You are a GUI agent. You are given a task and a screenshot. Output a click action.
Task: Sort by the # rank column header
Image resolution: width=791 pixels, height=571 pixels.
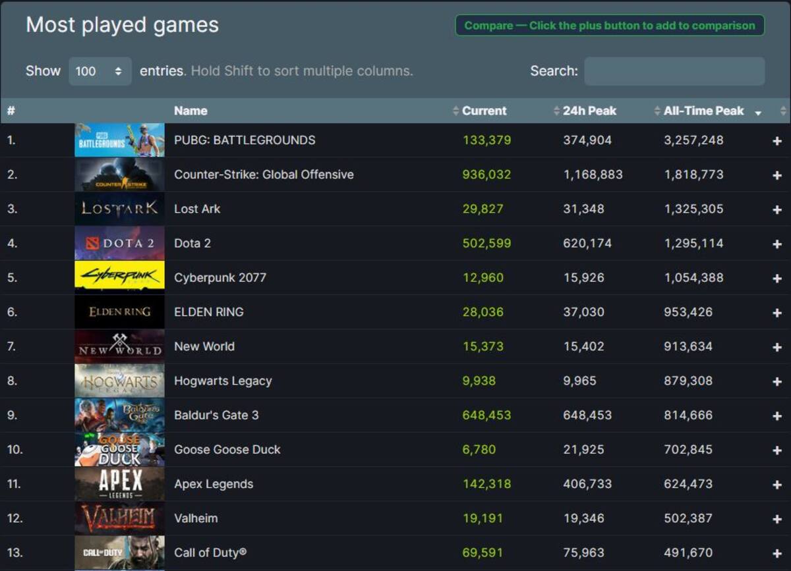click(x=11, y=111)
